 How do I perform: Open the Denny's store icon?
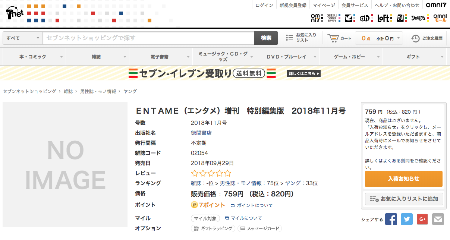[x=420, y=18]
